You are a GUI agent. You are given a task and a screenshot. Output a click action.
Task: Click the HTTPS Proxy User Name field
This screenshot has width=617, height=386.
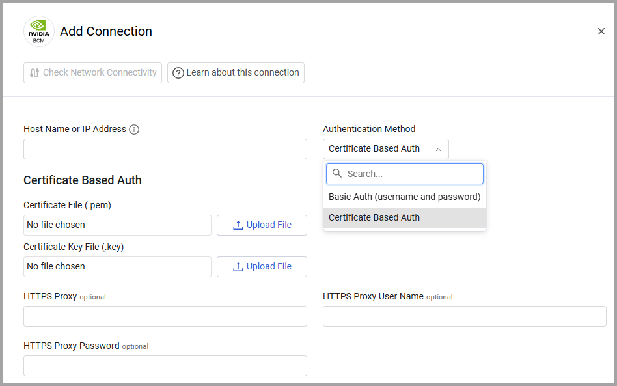point(464,316)
